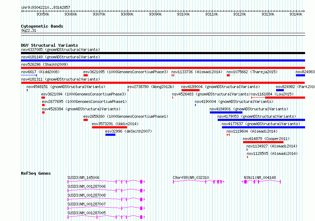Select SUSD3|NM_001287008 transcript label
This screenshot has height=221, width=315.
[86, 195]
